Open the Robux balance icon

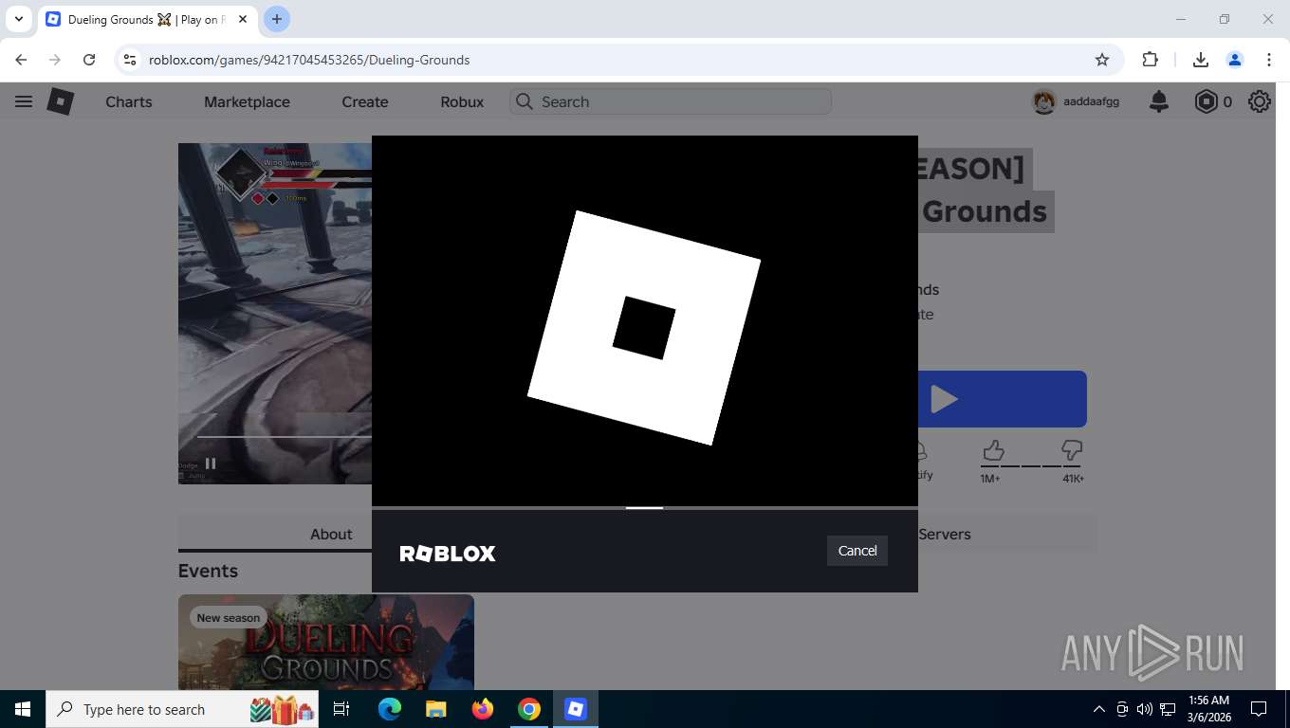pos(1206,101)
